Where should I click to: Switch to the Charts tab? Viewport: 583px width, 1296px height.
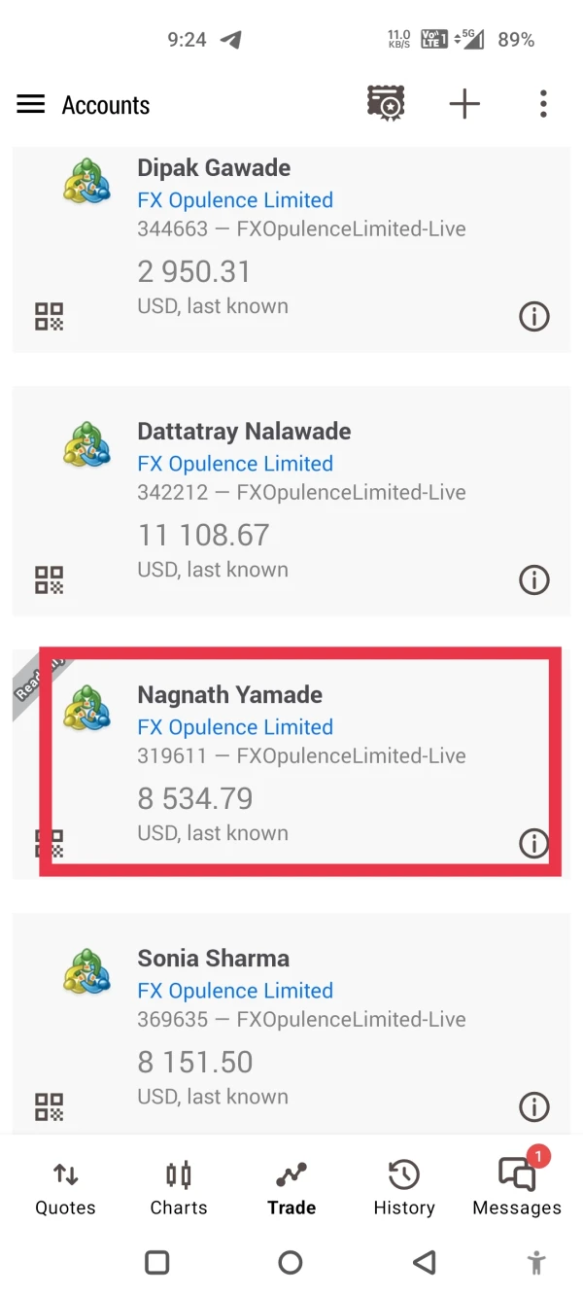coord(179,1189)
